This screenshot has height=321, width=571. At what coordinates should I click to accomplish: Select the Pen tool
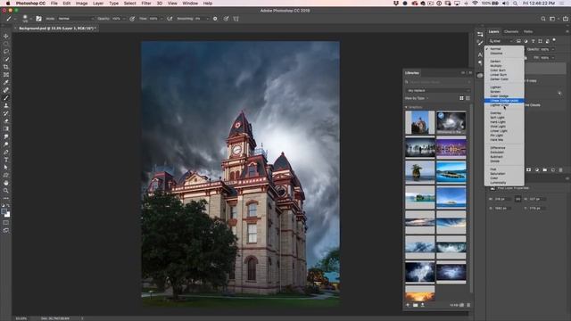coord(6,152)
